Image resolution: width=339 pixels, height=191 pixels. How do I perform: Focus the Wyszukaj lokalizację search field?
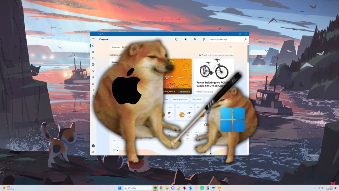click(228, 39)
